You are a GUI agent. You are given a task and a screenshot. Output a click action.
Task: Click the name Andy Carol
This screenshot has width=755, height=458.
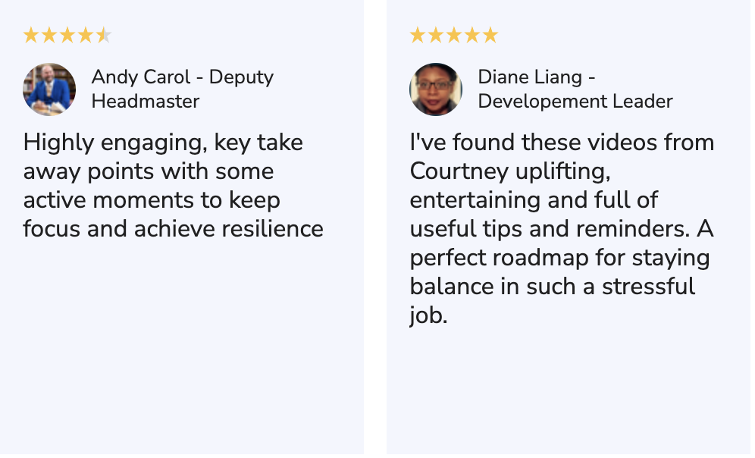click(141, 77)
